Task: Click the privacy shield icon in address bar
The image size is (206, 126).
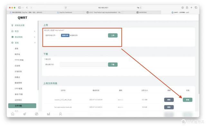Action: 66,8
